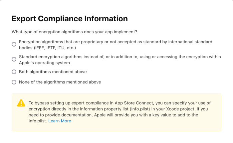Open the Learn More link

pos(60,121)
